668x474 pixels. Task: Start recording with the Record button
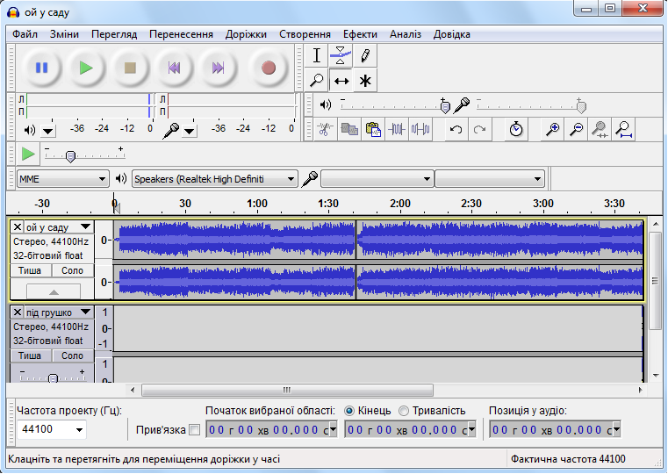click(x=269, y=68)
